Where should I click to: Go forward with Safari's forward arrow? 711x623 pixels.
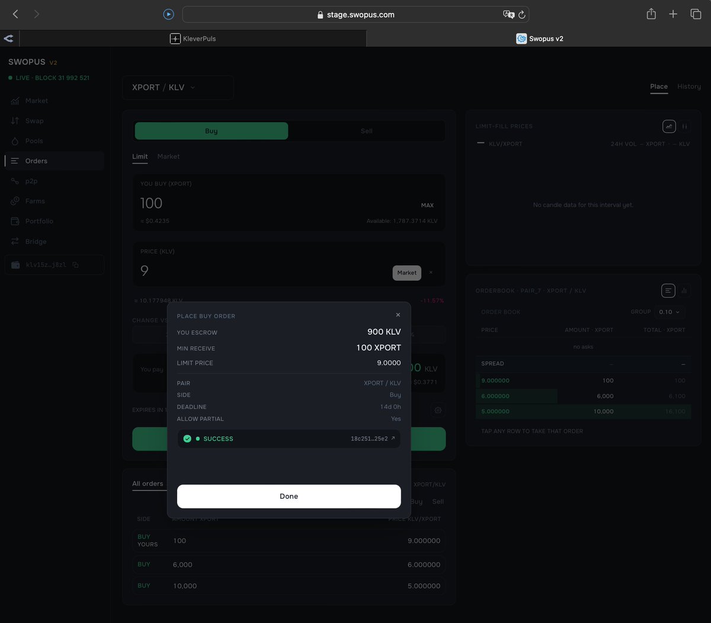click(x=37, y=14)
